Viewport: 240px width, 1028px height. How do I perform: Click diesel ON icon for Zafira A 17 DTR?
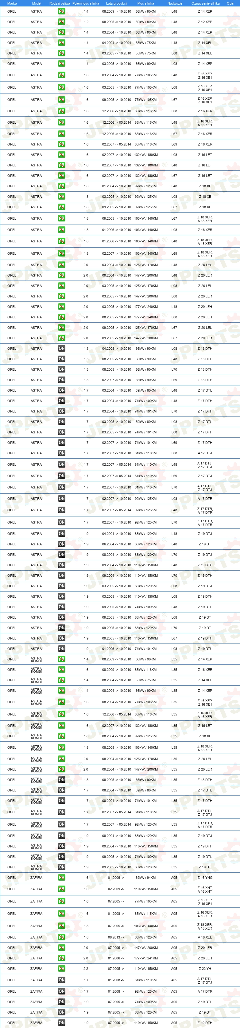61,991
